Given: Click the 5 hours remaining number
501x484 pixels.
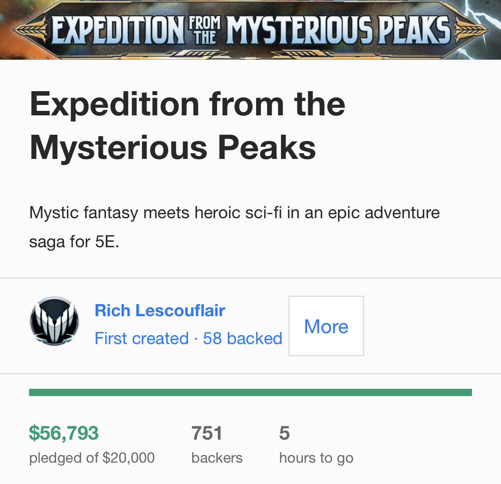Looking at the screenshot, I should [284, 433].
